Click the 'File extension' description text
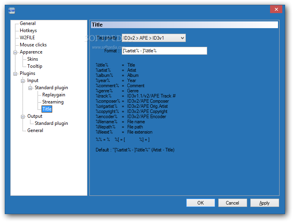The image size is (293, 222). (x=140, y=132)
